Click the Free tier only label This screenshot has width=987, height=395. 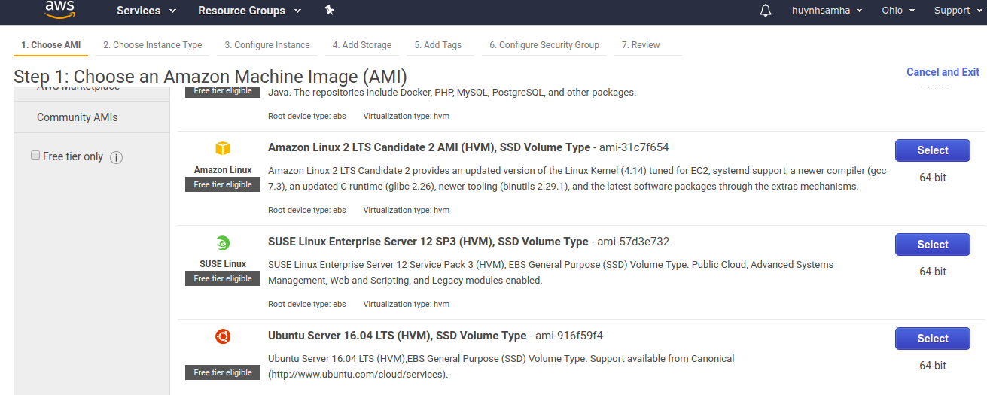click(73, 156)
